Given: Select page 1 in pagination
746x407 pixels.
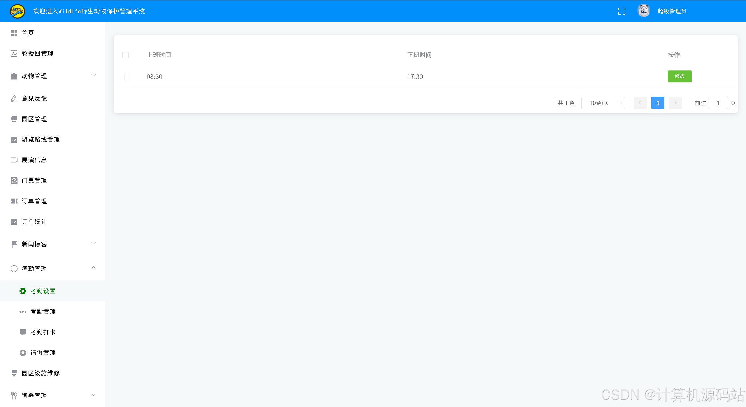Looking at the screenshot, I should [658, 103].
